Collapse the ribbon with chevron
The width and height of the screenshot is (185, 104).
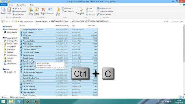click(x=181, y=5)
